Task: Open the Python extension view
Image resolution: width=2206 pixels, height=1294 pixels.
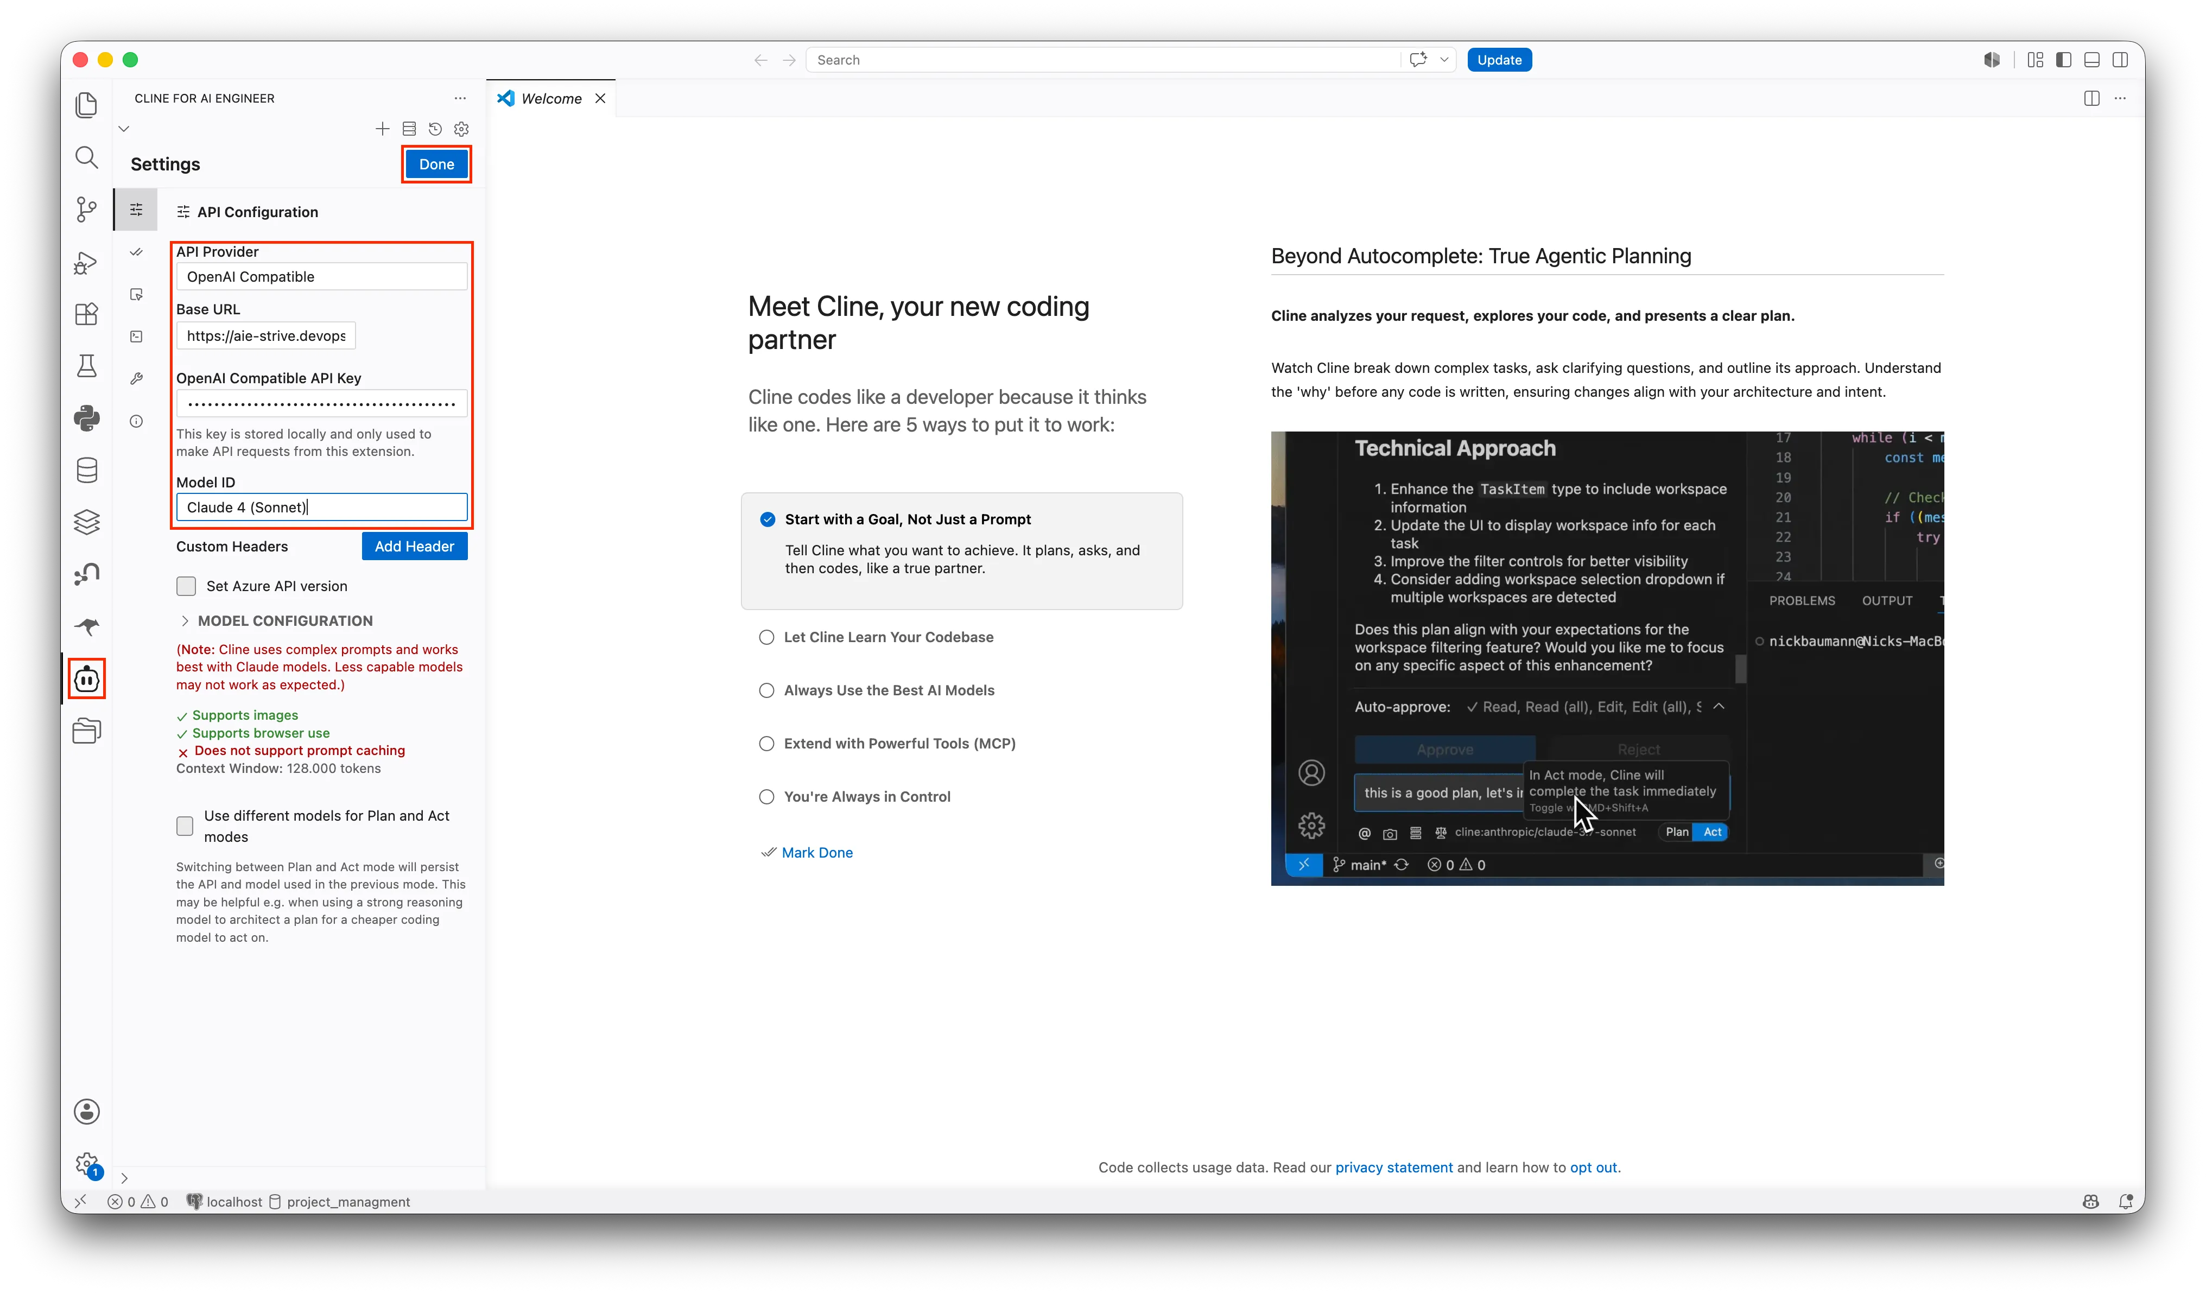Action: click(86, 417)
